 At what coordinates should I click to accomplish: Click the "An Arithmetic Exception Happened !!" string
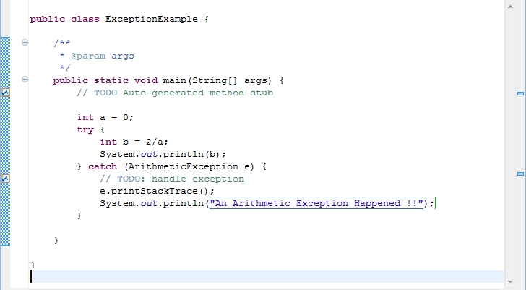click(x=316, y=203)
